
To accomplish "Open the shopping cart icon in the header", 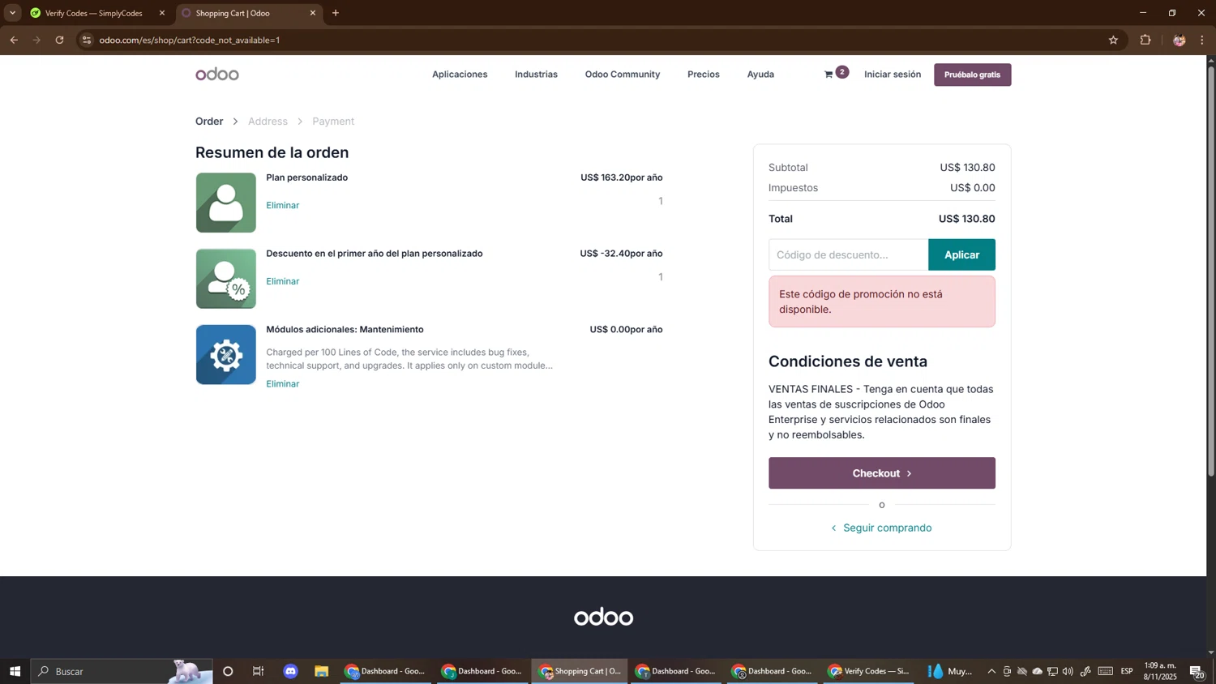I will (x=829, y=75).
